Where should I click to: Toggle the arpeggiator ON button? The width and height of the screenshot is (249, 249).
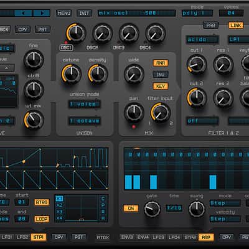(x=131, y=209)
